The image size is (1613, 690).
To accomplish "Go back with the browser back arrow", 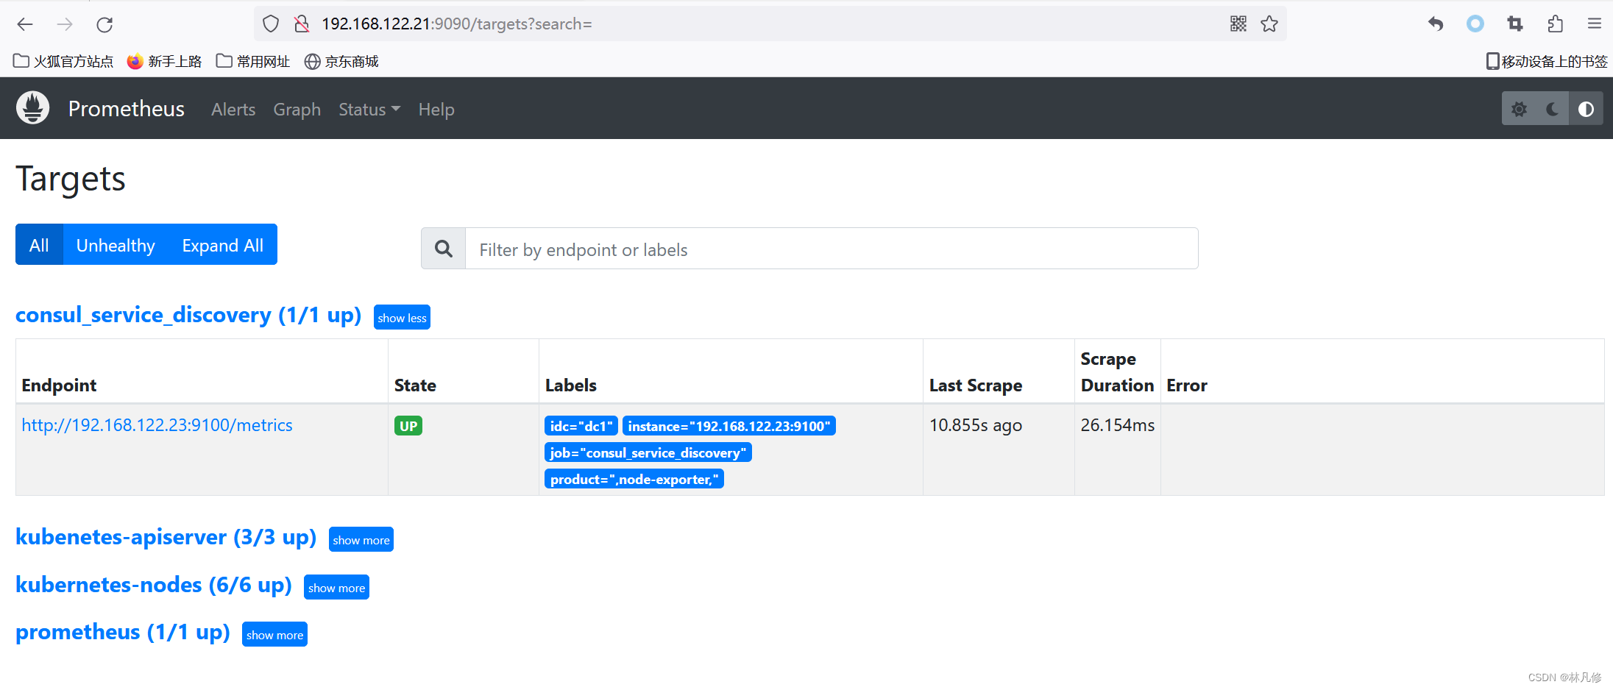I will 25,24.
